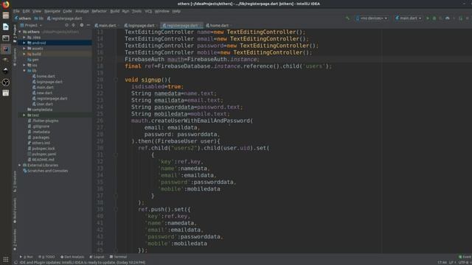This screenshot has width=472, height=265.
Task: Open the Project tool window side tab
Action: (x=15, y=34)
